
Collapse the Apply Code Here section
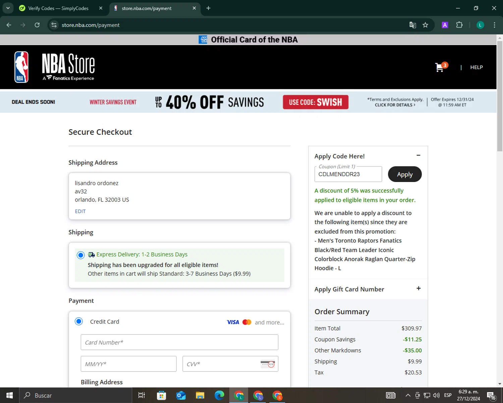tap(418, 155)
